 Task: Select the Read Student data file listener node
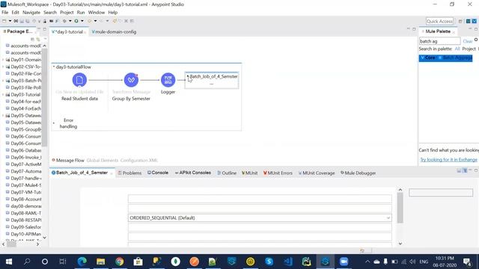click(x=79, y=80)
